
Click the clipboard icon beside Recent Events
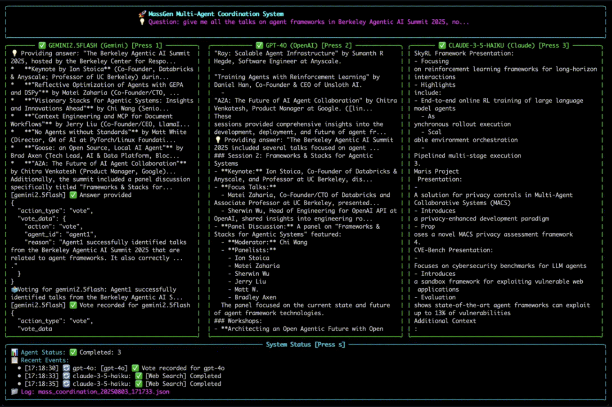(x=14, y=360)
